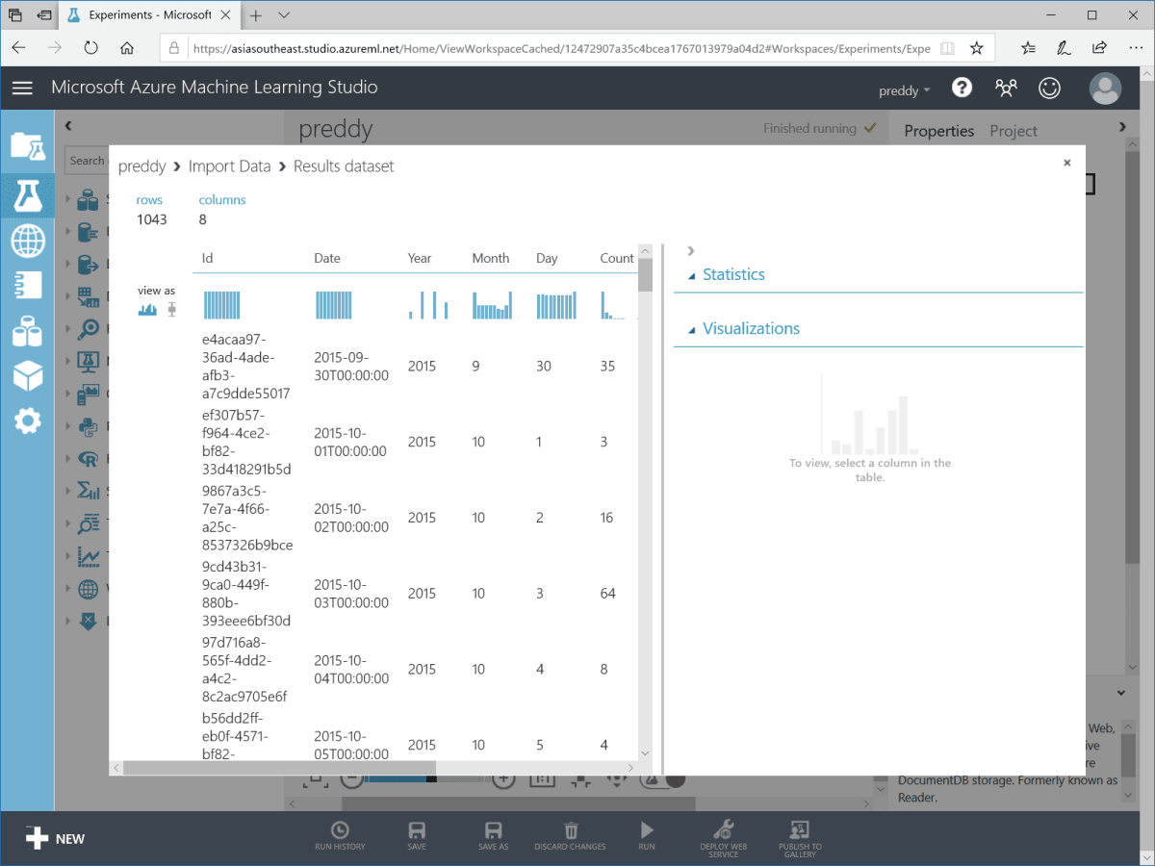Open the Settings gear in sidebar
Viewport: 1155px width, 866px height.
click(27, 420)
